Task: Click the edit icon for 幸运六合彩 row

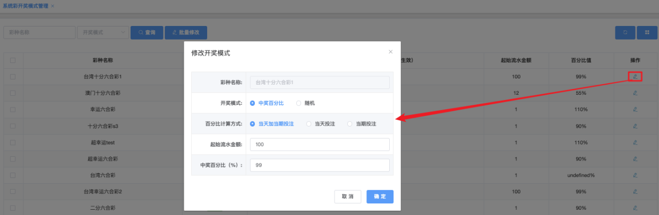Action: click(635, 110)
